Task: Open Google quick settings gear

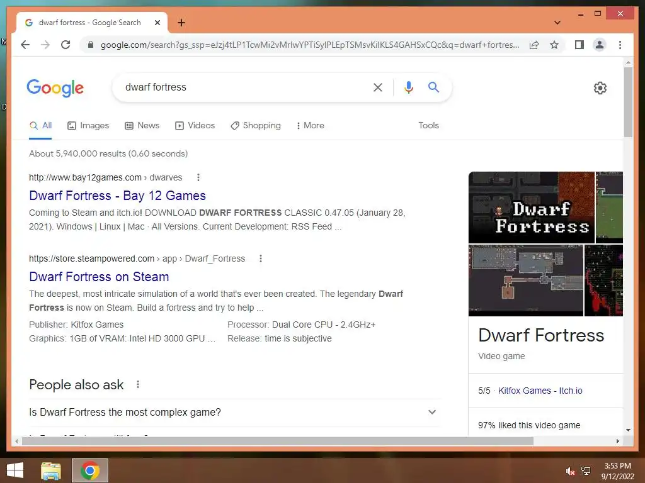Action: click(600, 88)
